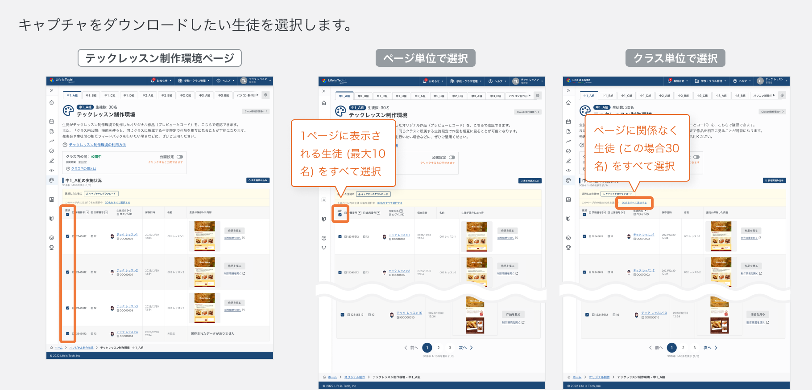
Task: Open 学籍番号 sort dropdown in left screenshot
Action: point(87,212)
